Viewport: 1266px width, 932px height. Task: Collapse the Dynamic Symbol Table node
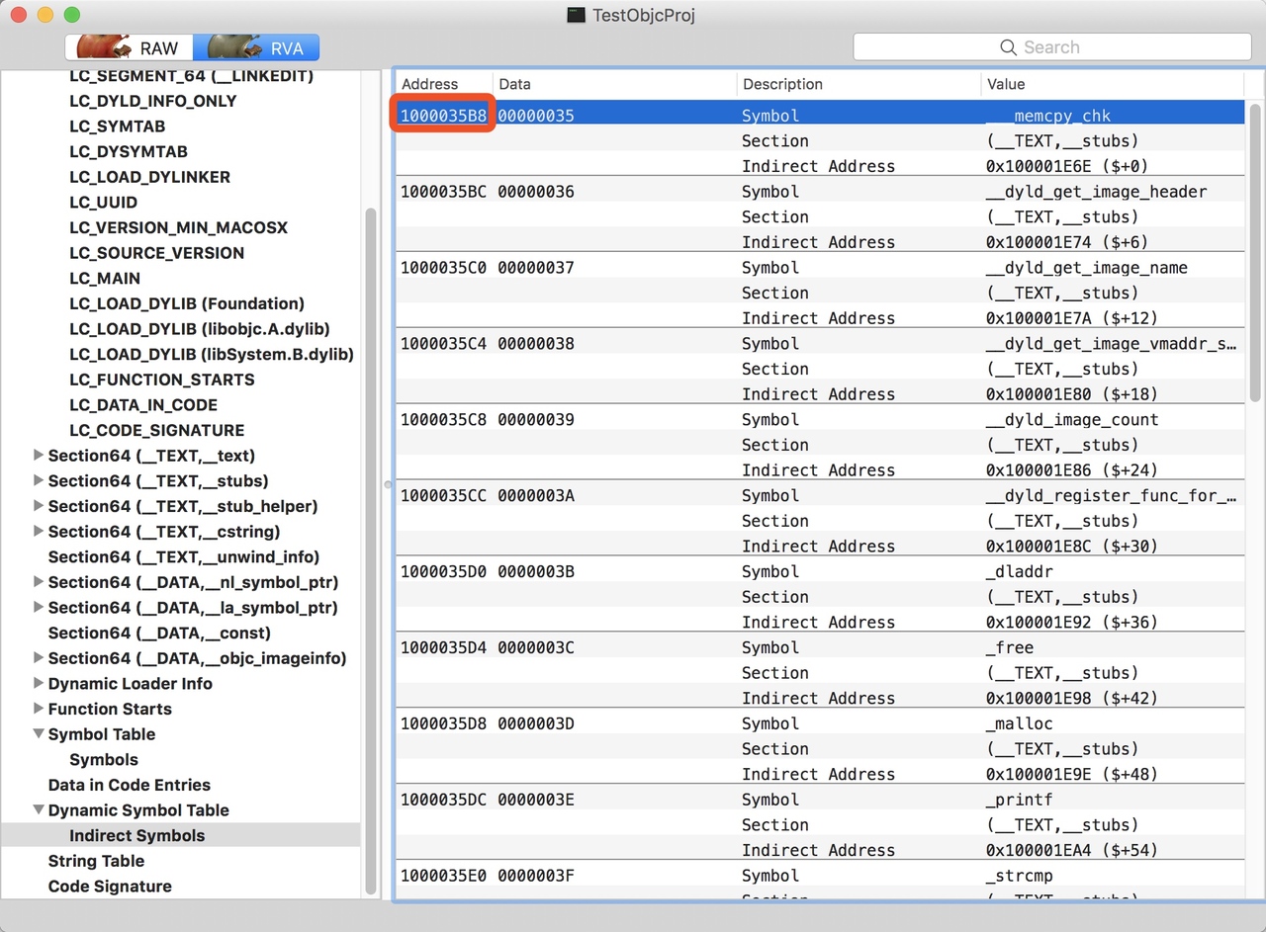click(x=39, y=810)
